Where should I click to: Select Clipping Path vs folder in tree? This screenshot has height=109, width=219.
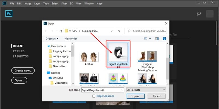60,51
